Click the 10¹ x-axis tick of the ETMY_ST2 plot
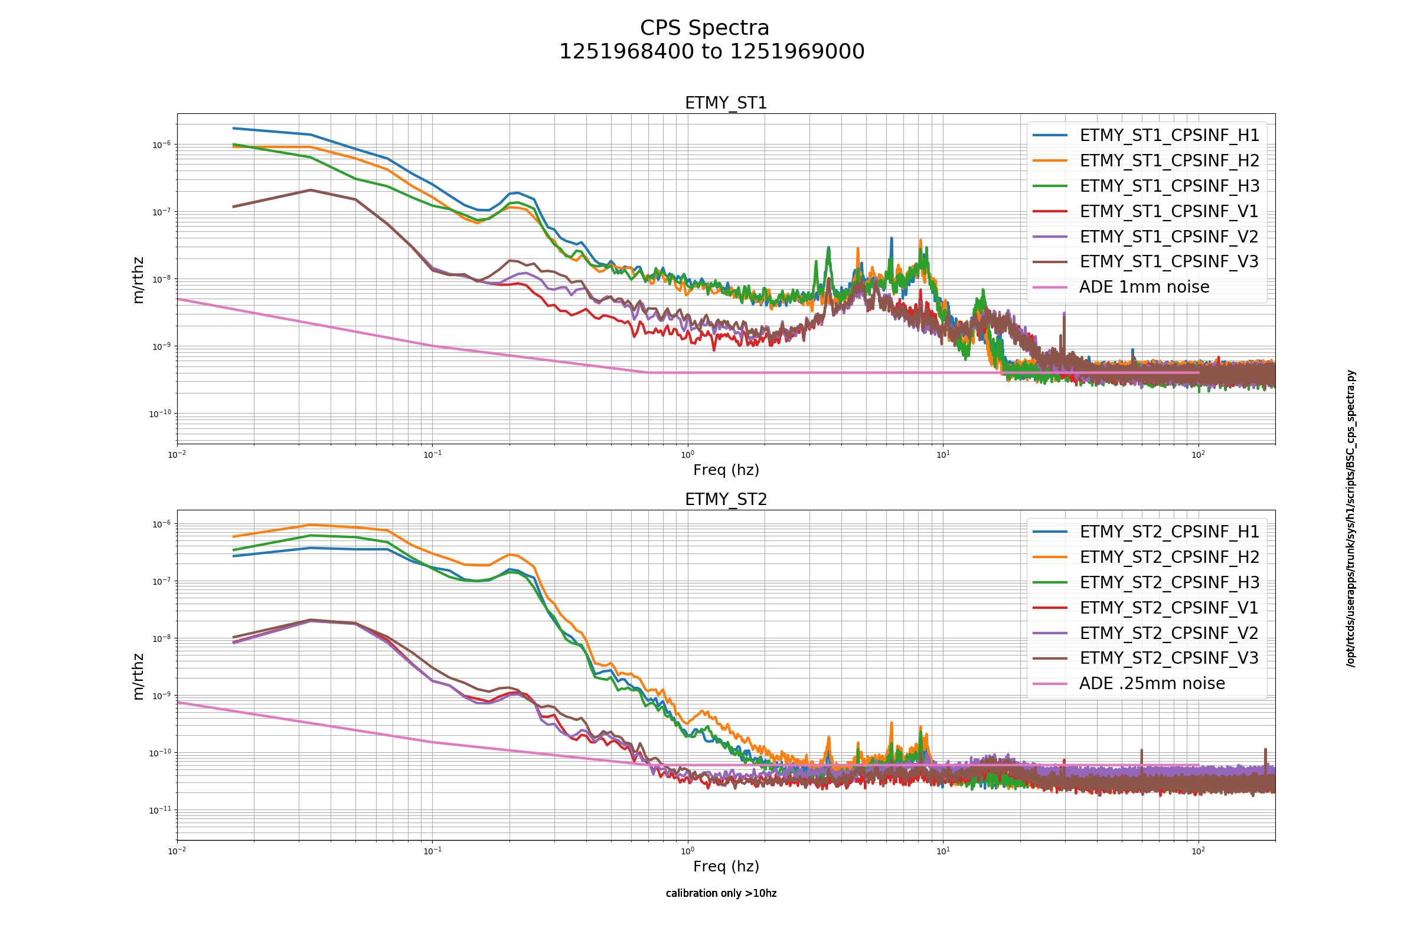This screenshot has height=944, width=1417. (943, 850)
